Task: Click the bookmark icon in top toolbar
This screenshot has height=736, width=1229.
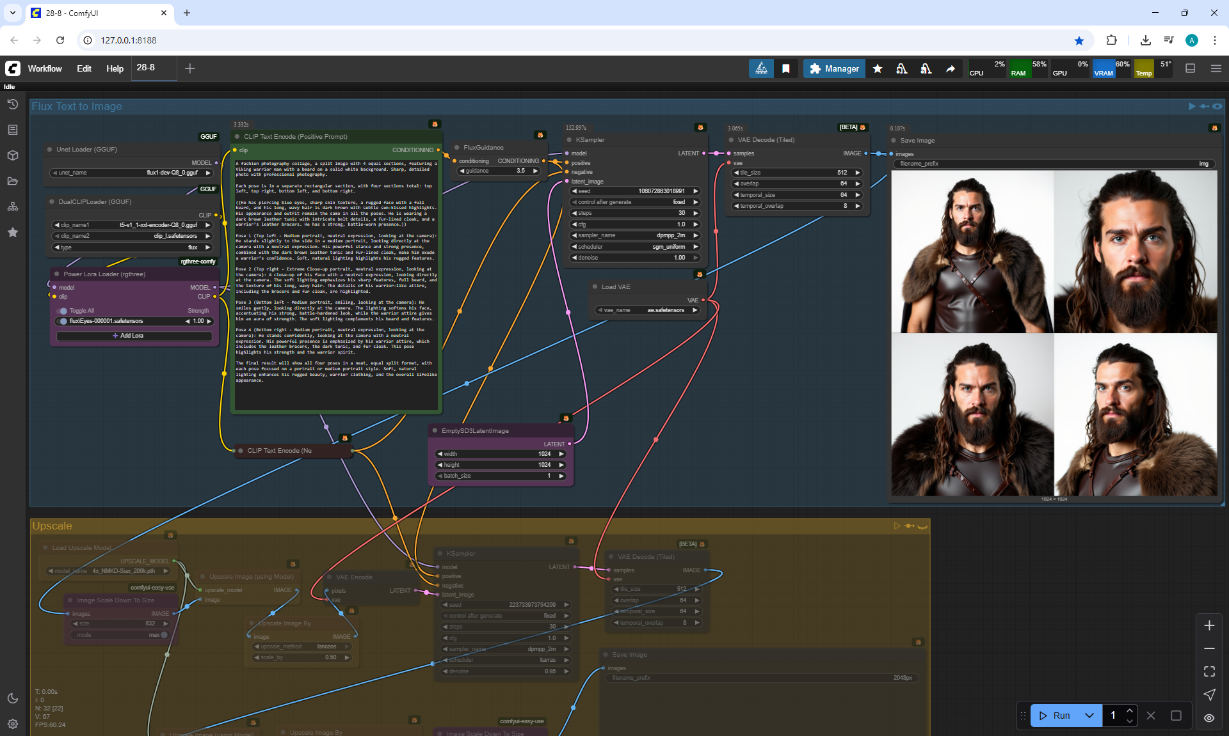Action: point(785,68)
